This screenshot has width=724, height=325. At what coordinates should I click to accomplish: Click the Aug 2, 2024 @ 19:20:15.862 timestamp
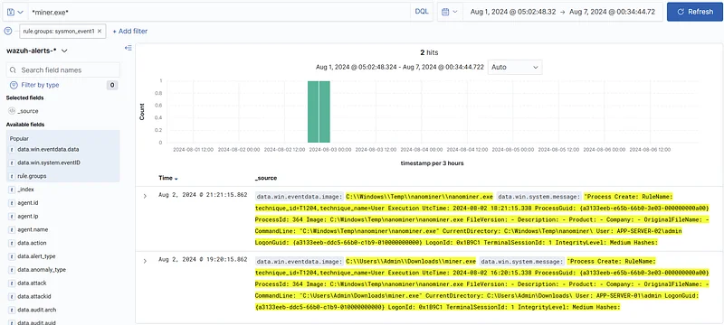pos(203,260)
